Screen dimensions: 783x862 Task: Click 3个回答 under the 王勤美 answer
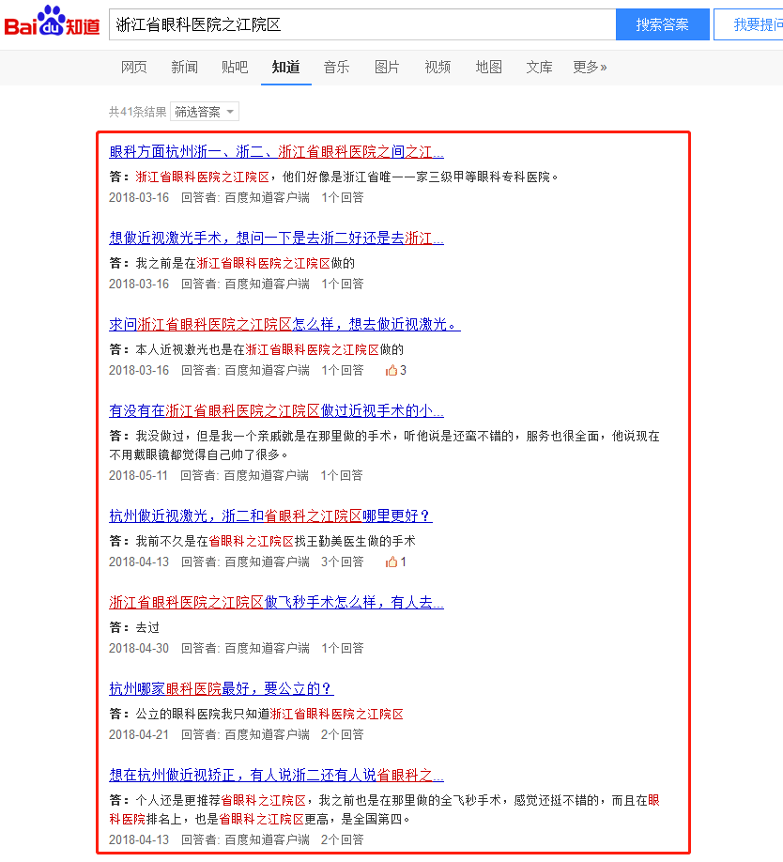pyautogui.click(x=343, y=562)
